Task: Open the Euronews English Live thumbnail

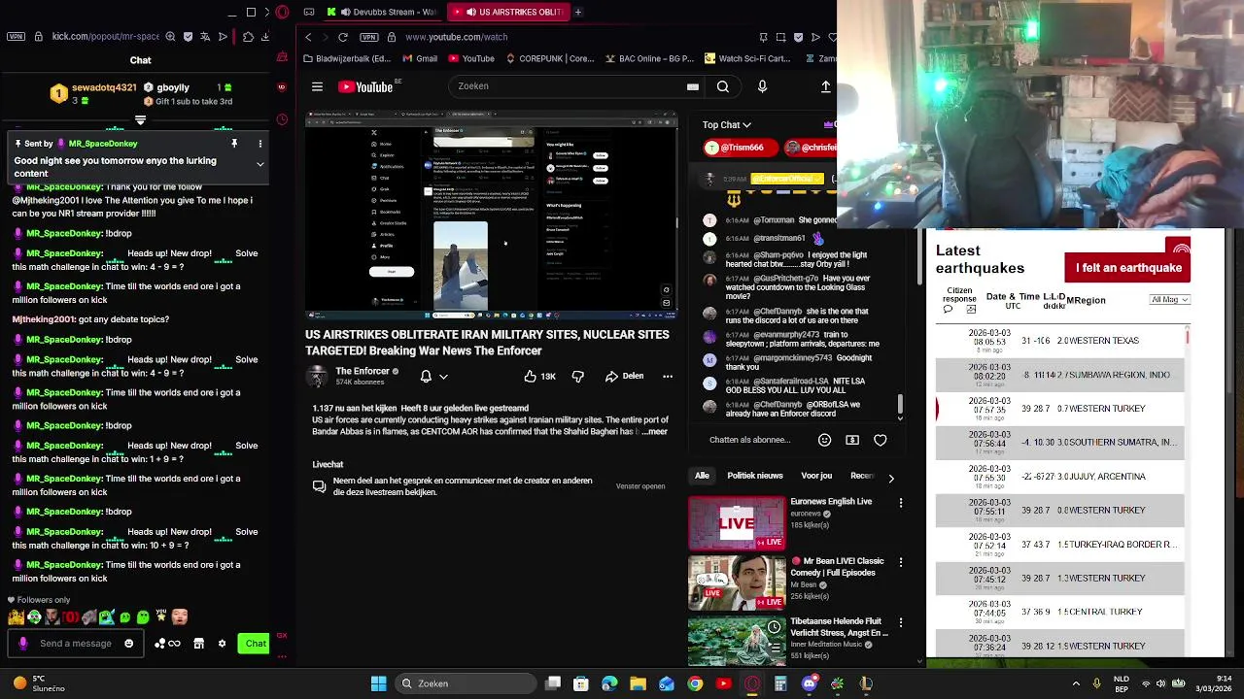Action: 737,523
